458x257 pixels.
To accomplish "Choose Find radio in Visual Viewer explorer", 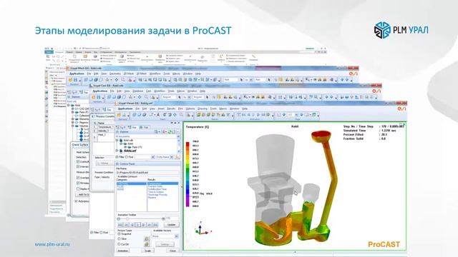I will [x=127, y=157].
